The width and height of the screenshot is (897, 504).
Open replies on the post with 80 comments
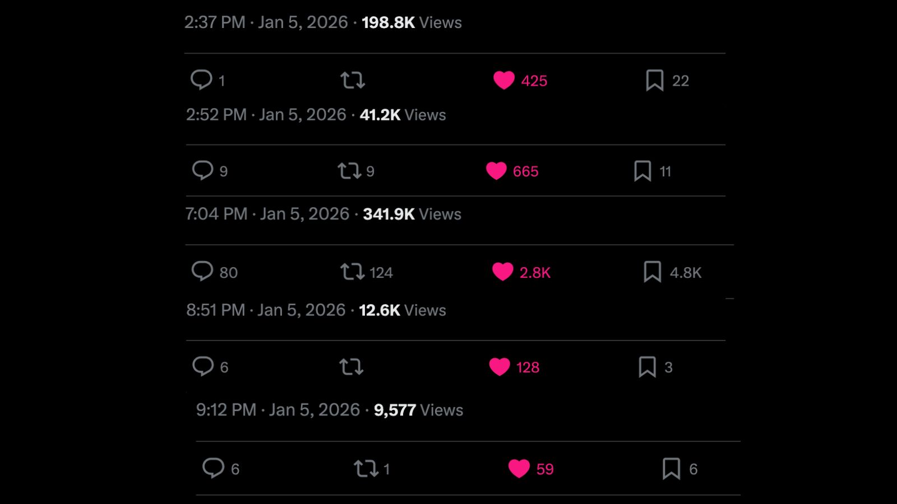tap(202, 272)
